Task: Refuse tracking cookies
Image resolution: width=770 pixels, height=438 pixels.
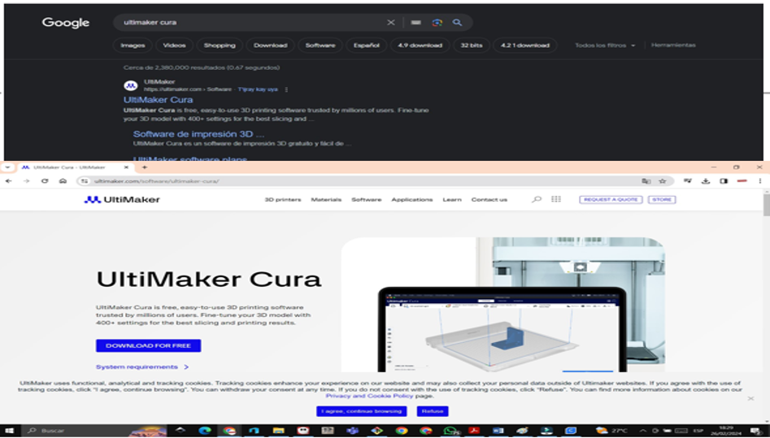Action: coord(433,411)
